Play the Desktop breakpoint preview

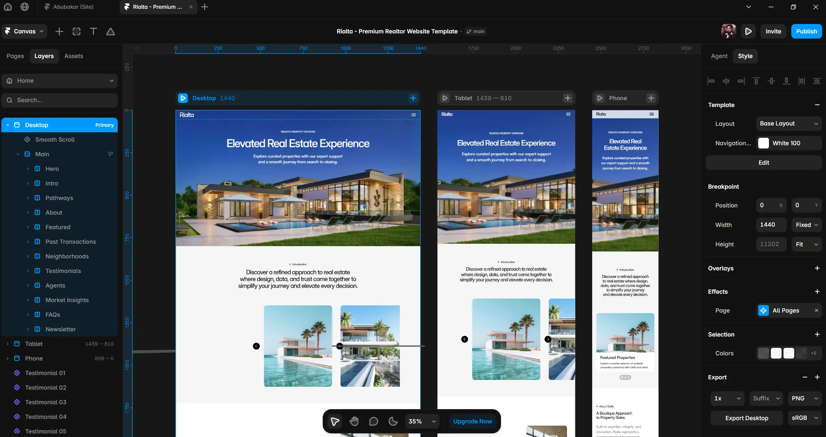tap(183, 98)
